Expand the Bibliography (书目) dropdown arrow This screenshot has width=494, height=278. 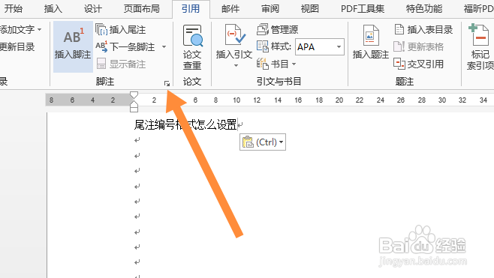(294, 64)
